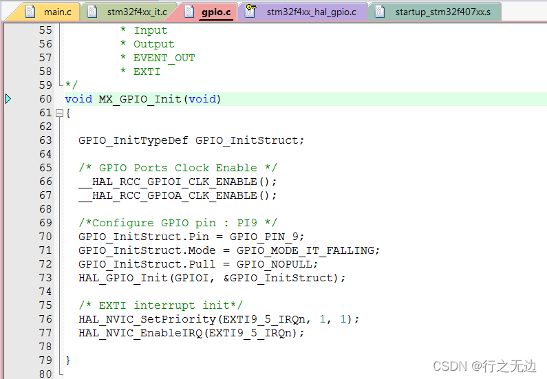Viewport: 547px width, 379px height.
Task: Click on __HAL_RCC_GPIOI_CLK_ENABLE() call
Action: [x=178, y=182]
